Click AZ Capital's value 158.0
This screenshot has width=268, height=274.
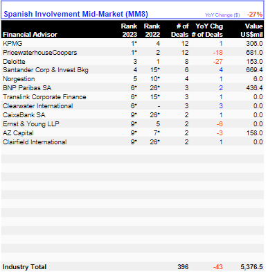pyautogui.click(x=254, y=133)
